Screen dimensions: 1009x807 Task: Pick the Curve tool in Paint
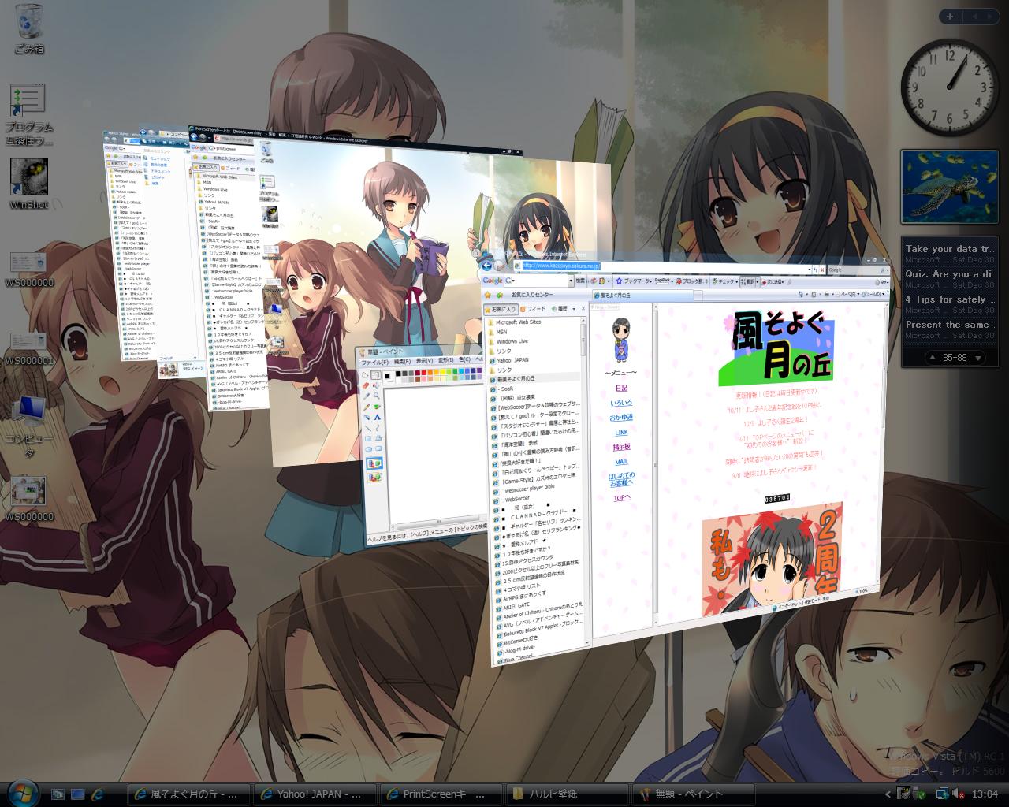tap(378, 428)
